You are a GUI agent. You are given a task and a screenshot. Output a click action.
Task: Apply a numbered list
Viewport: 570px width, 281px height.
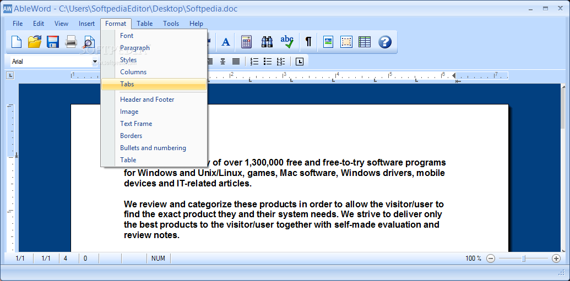[254, 62]
